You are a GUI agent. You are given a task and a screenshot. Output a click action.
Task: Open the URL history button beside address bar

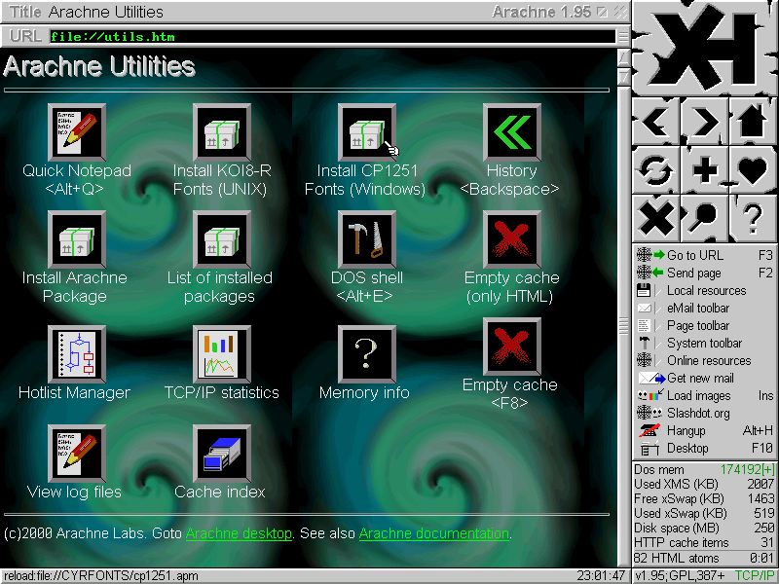click(623, 37)
